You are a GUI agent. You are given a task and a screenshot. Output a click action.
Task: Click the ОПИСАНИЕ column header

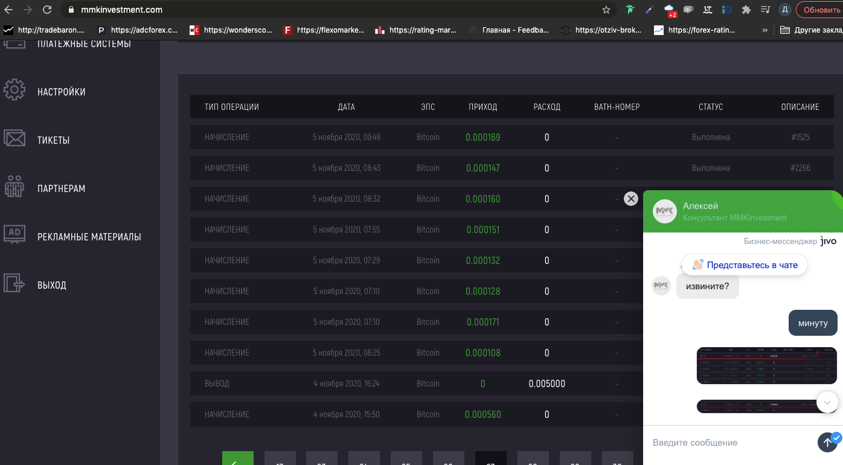click(800, 107)
